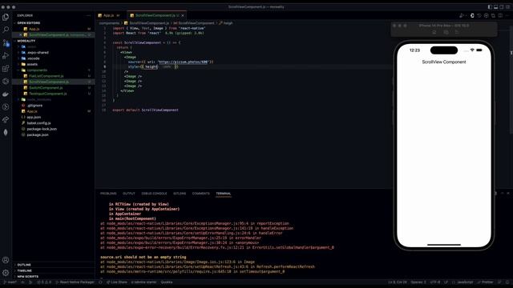Open App.js in Open Editors list

(x=54, y=29)
